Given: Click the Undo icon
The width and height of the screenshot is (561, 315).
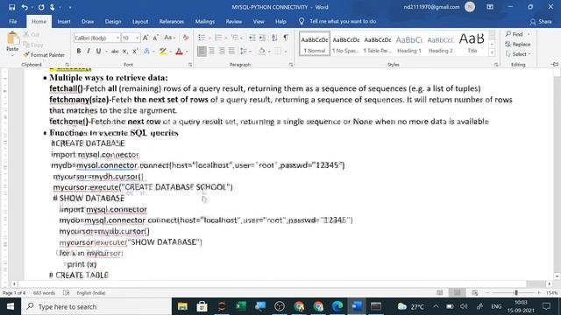Looking at the screenshot, I should 25,7.
